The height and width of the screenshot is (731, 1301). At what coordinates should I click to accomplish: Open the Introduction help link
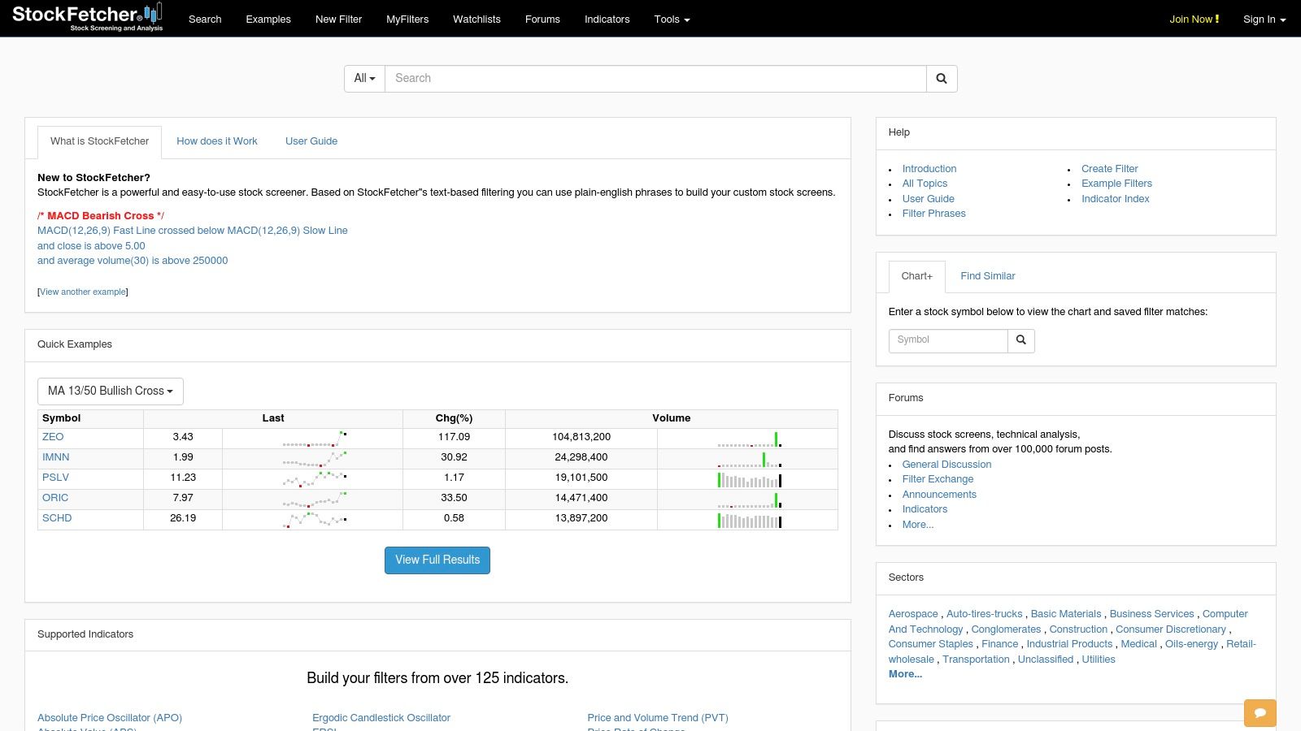(x=929, y=169)
